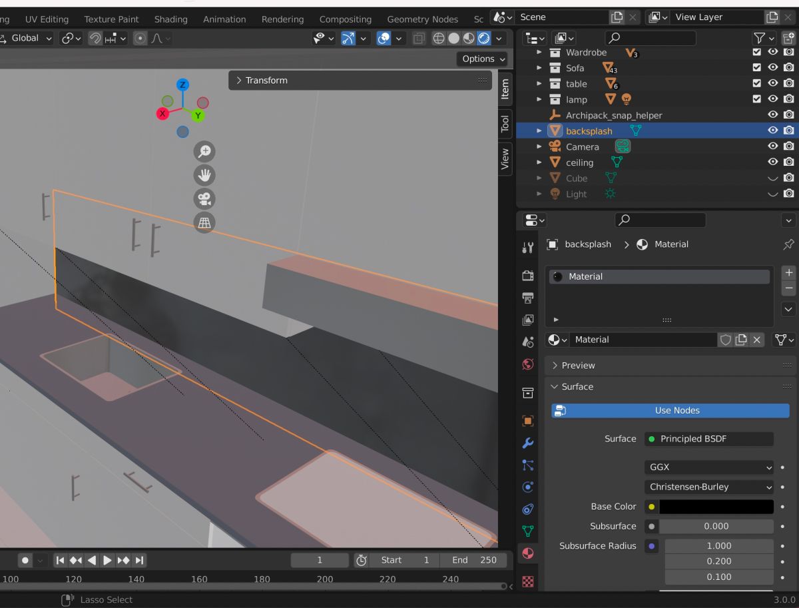Unlink the material with the X icon
Viewport: 799px width, 608px height.
pyautogui.click(x=756, y=340)
